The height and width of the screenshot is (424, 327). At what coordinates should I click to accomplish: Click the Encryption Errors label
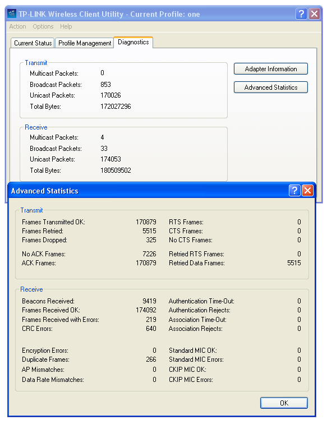[x=45, y=351]
